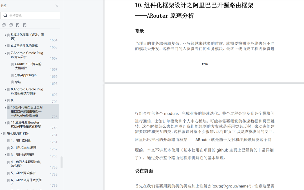
Task: Expand bookmark 9.
Action: tap(5, 100)
